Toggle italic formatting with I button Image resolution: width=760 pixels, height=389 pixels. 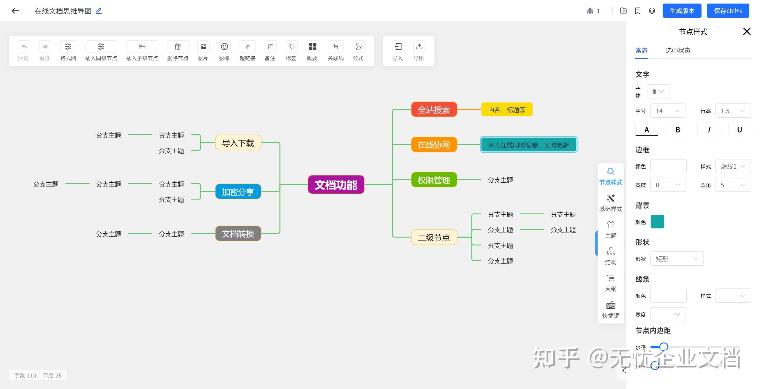point(709,129)
